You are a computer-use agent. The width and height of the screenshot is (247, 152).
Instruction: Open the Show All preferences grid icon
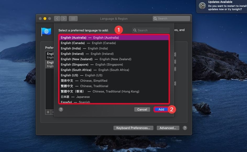(73, 18)
